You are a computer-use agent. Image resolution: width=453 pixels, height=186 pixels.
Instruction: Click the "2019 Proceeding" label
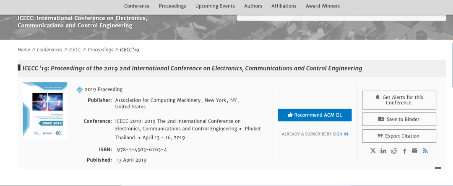[104, 89]
